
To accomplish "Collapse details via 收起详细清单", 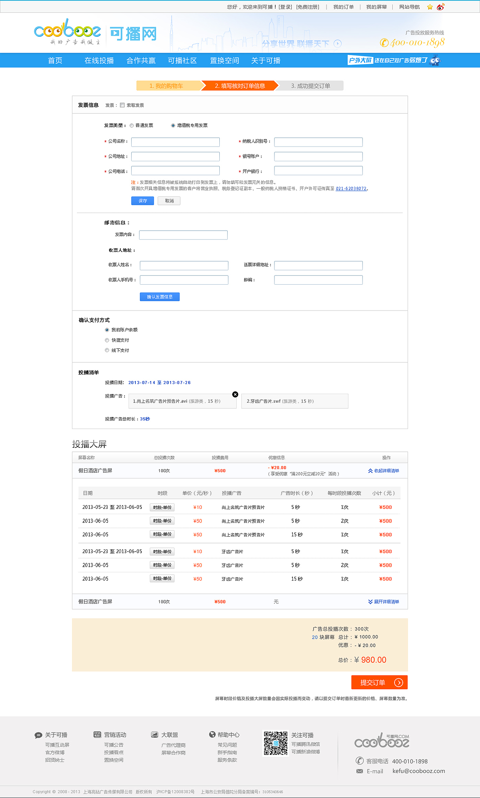I will click(384, 471).
